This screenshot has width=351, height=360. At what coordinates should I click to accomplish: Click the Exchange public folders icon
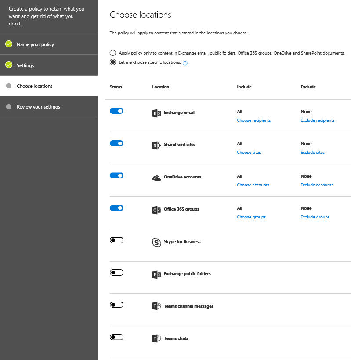[156, 275]
